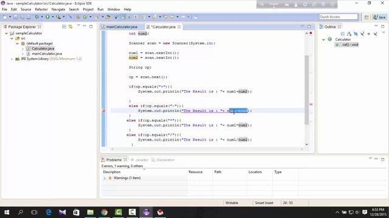The image size is (389, 218).
Task: Click the Open Type toolbar icon
Action: coord(108,17)
